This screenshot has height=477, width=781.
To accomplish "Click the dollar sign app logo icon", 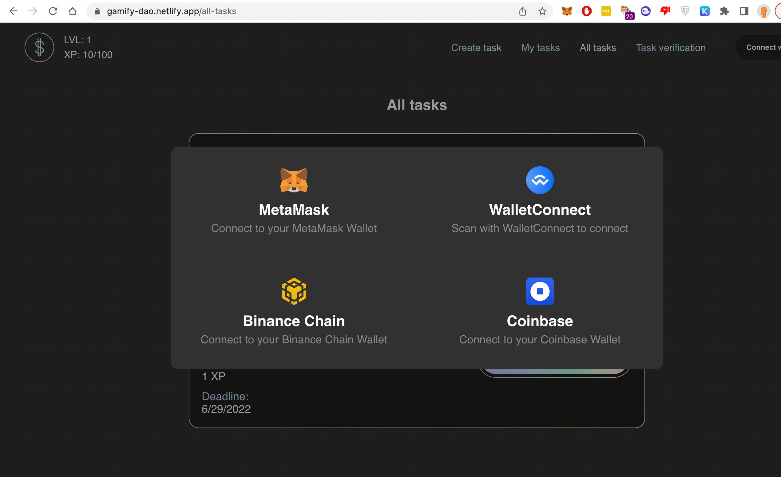I will [x=39, y=47].
